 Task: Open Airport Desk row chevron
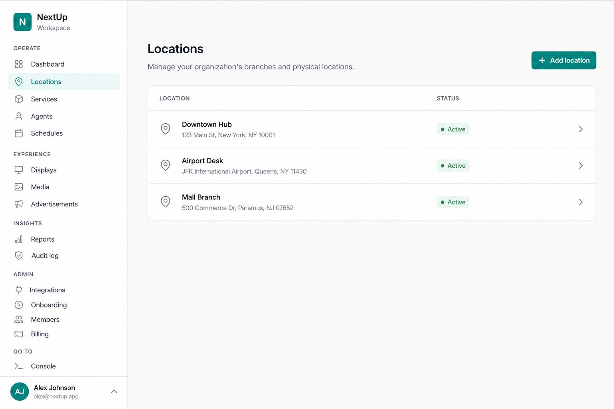[581, 165]
